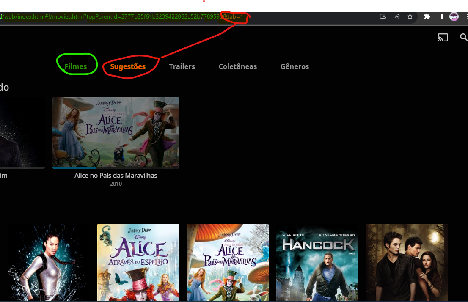Image resolution: width=468 pixels, height=302 pixels.
Task: Click the Alice no País das Maravilhas title link
Action: 116,175
